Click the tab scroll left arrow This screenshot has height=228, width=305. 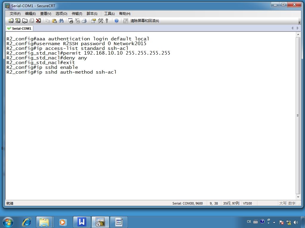coord(292,28)
